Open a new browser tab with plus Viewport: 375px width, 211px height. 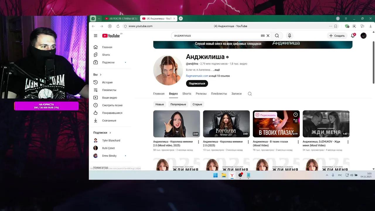[x=181, y=18]
